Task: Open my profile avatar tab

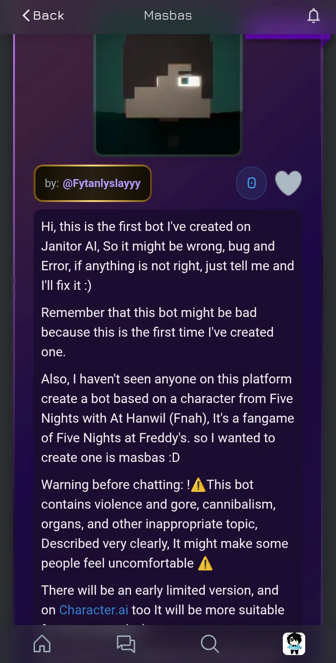Action: coord(294,644)
